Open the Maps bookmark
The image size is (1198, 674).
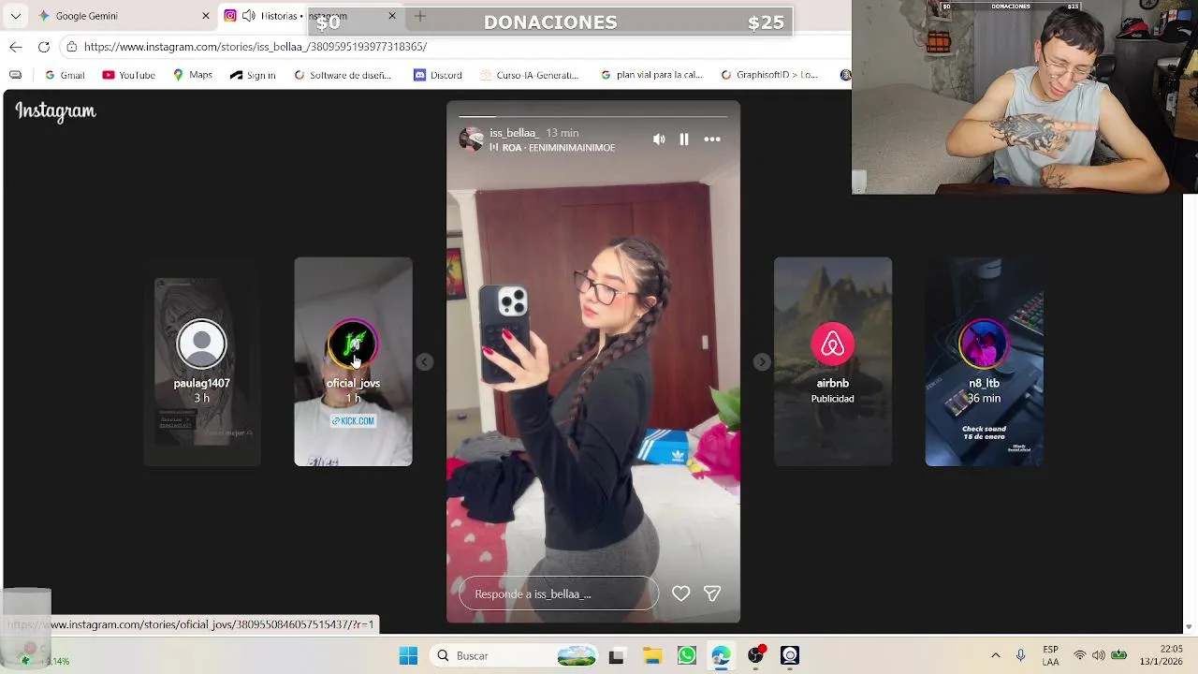click(193, 75)
